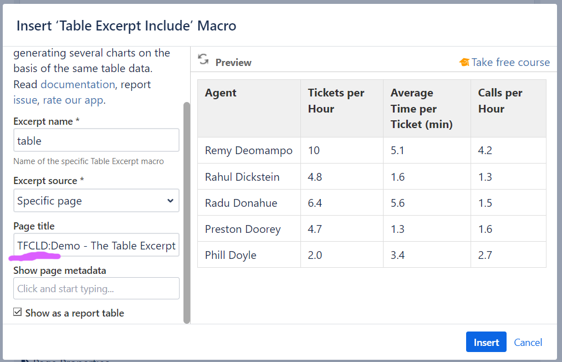The width and height of the screenshot is (562, 362).
Task: Select the Tickets per Hour header
Action: tap(336, 101)
